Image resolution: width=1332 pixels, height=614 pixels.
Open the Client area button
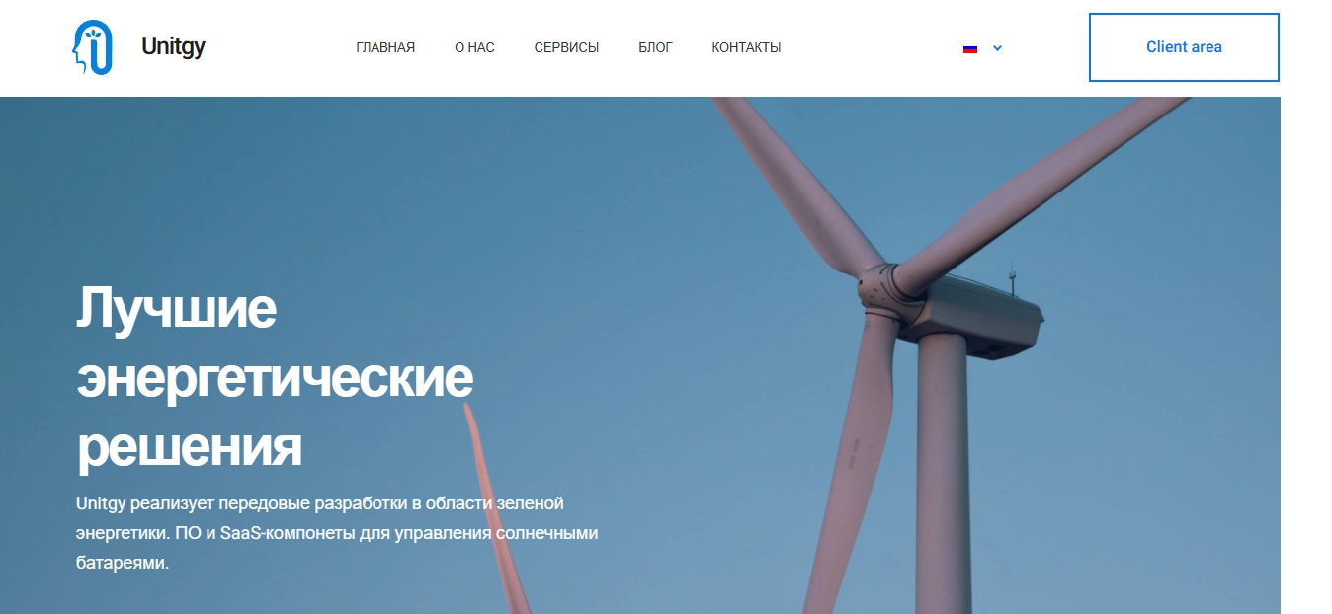pos(1184,47)
